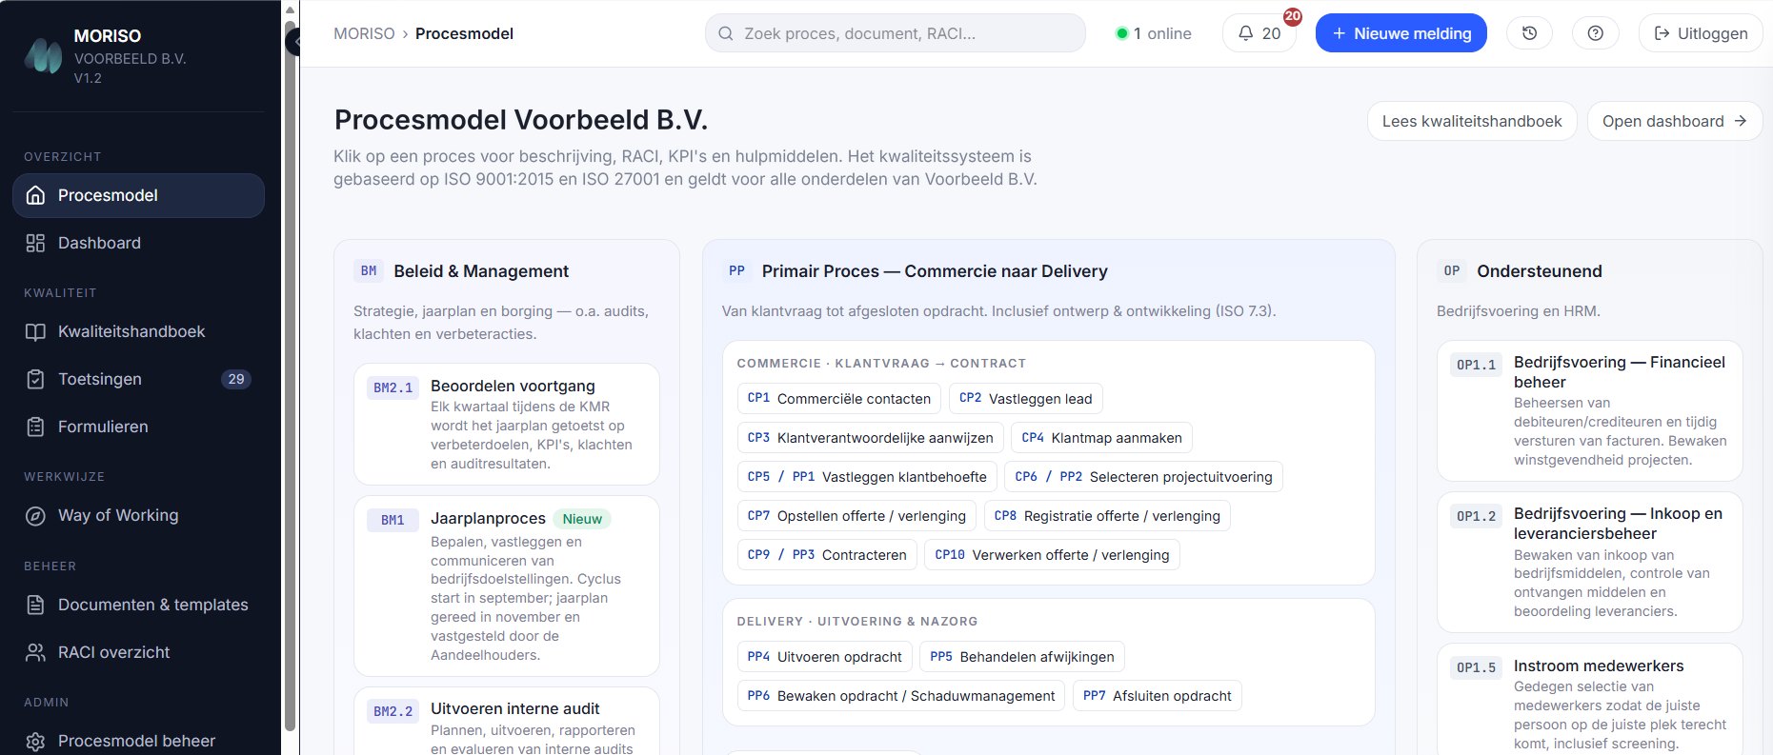Click the Procesmodel home icon in sidebar
Image resolution: width=1773 pixels, height=755 pixels.
click(x=35, y=195)
